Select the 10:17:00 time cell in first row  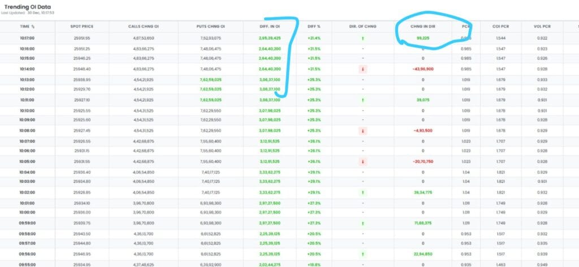27,38
